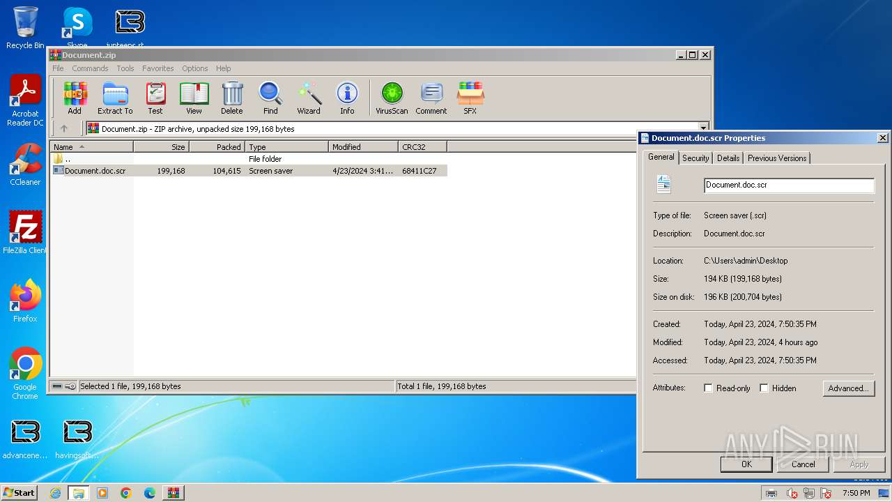The height and width of the screenshot is (502, 892).
Task: Open the Find magnifier tool
Action: [x=270, y=98]
